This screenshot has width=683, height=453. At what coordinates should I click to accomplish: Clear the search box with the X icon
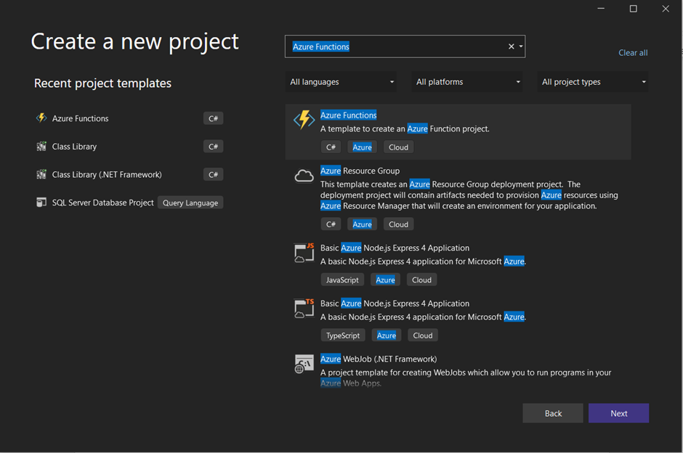click(x=512, y=46)
